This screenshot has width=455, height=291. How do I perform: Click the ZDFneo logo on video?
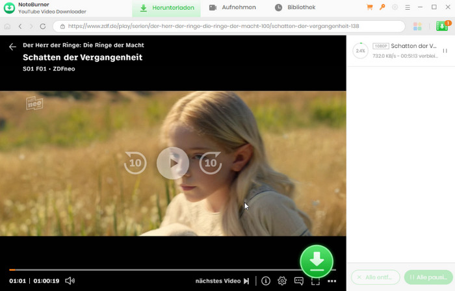tap(34, 103)
